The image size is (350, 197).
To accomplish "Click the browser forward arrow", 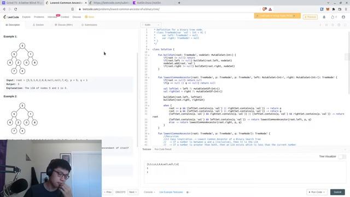I will [10, 9].
